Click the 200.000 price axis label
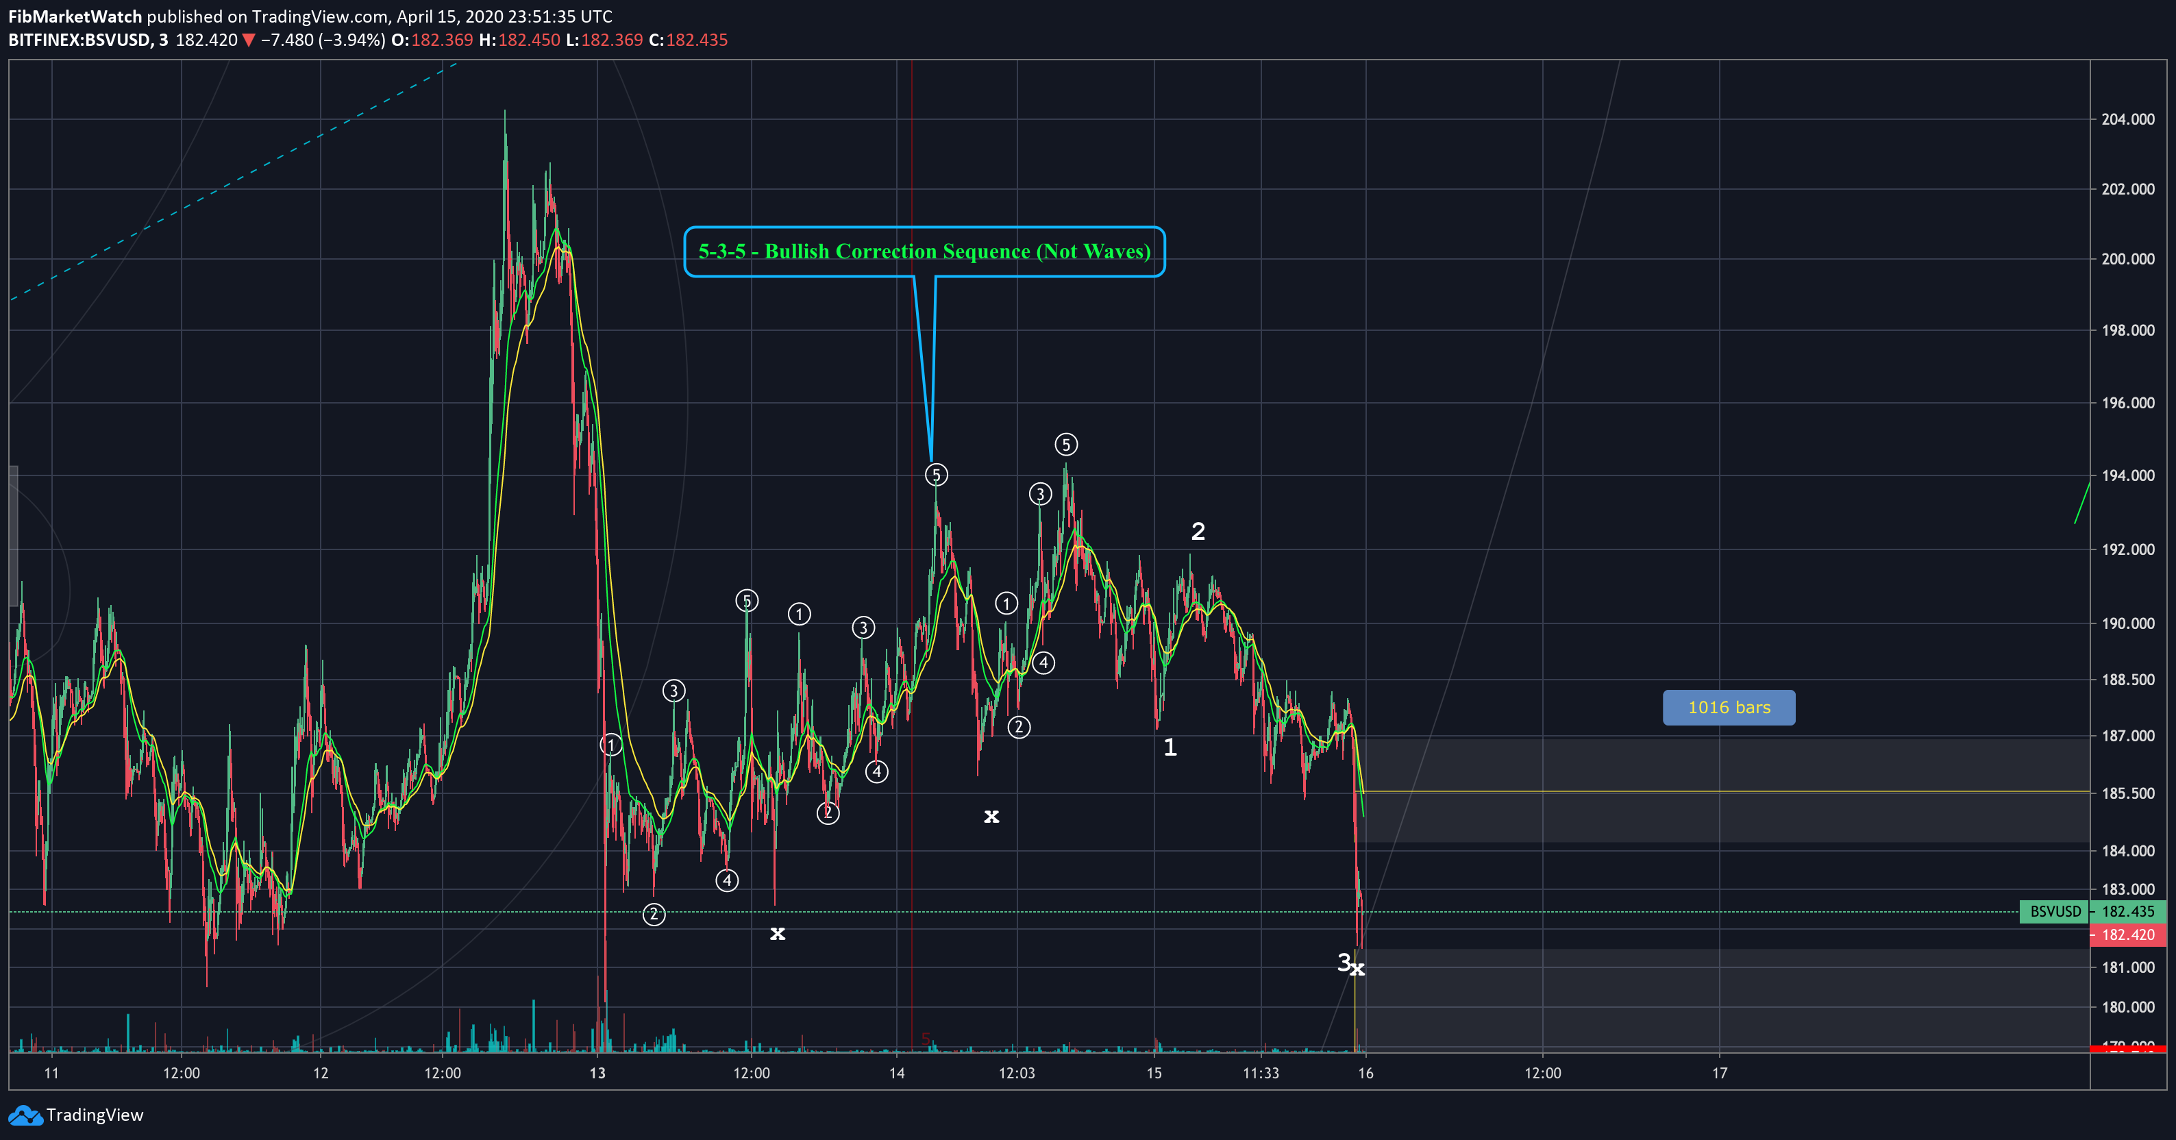 [2127, 259]
